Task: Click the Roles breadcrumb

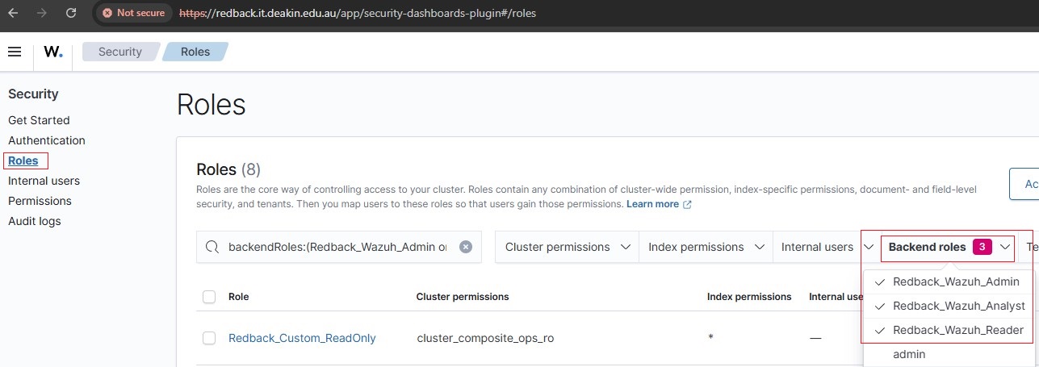Action: click(x=195, y=52)
